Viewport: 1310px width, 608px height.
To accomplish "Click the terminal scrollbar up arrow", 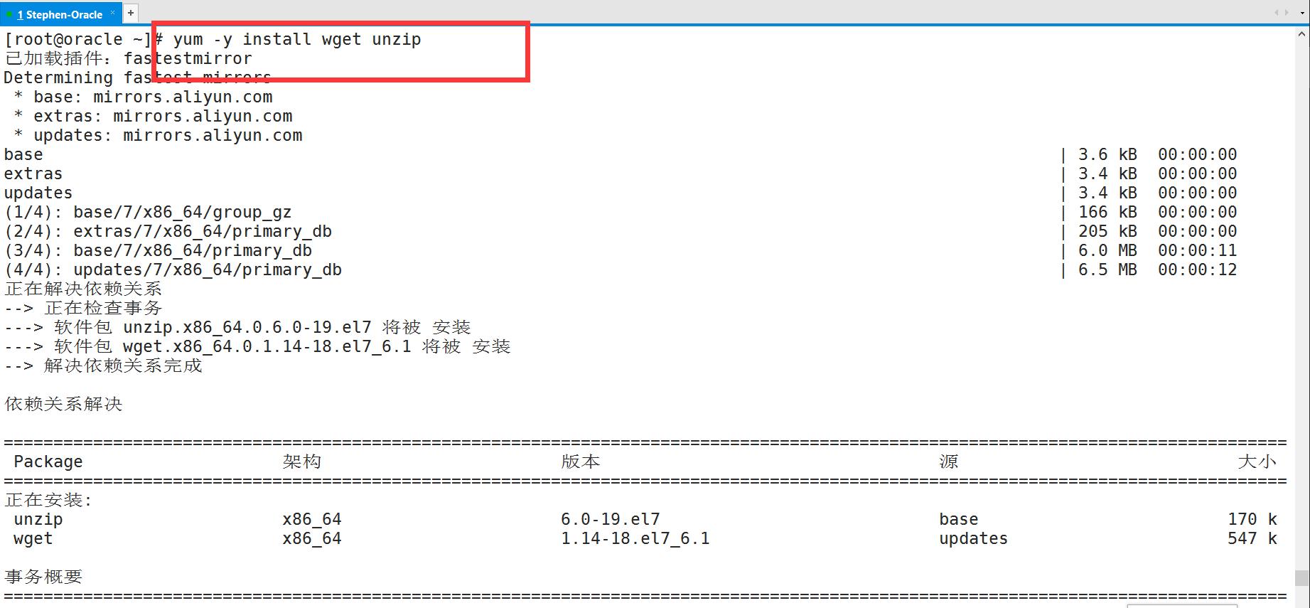I will pos(1302,33).
